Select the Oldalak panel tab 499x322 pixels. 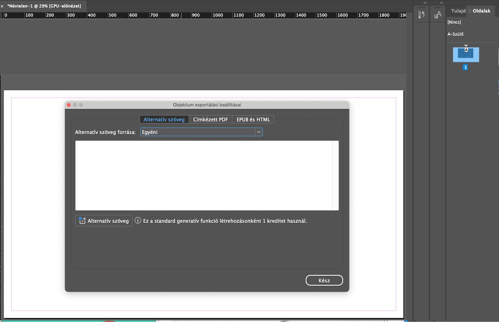[x=481, y=11]
